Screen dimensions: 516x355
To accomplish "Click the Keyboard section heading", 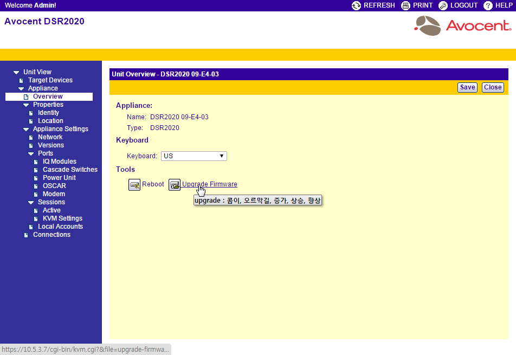I will tap(132, 140).
